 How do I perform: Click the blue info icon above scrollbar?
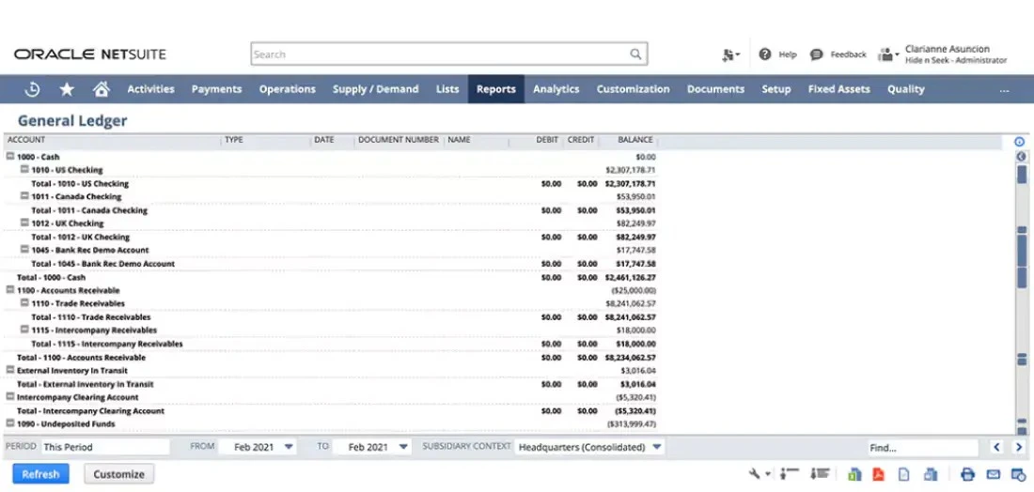tap(1020, 142)
